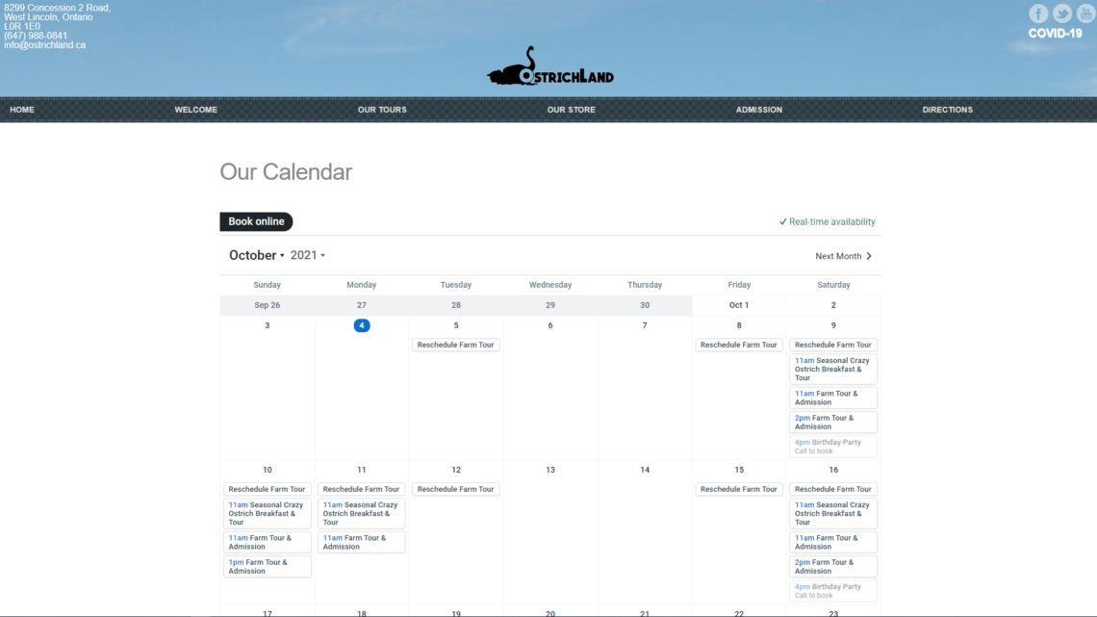This screenshot has height=617, width=1097.
Task: Open the Twitter social icon
Action: (1062, 13)
